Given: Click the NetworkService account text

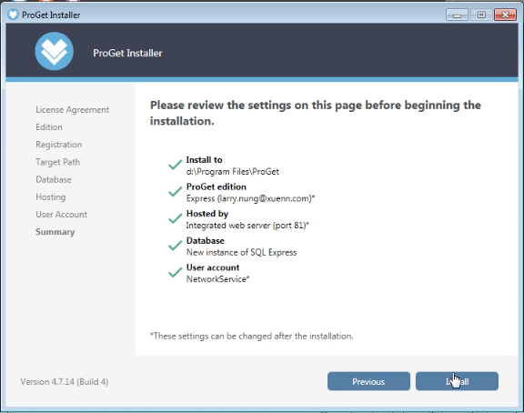Looking at the screenshot, I should (x=218, y=279).
